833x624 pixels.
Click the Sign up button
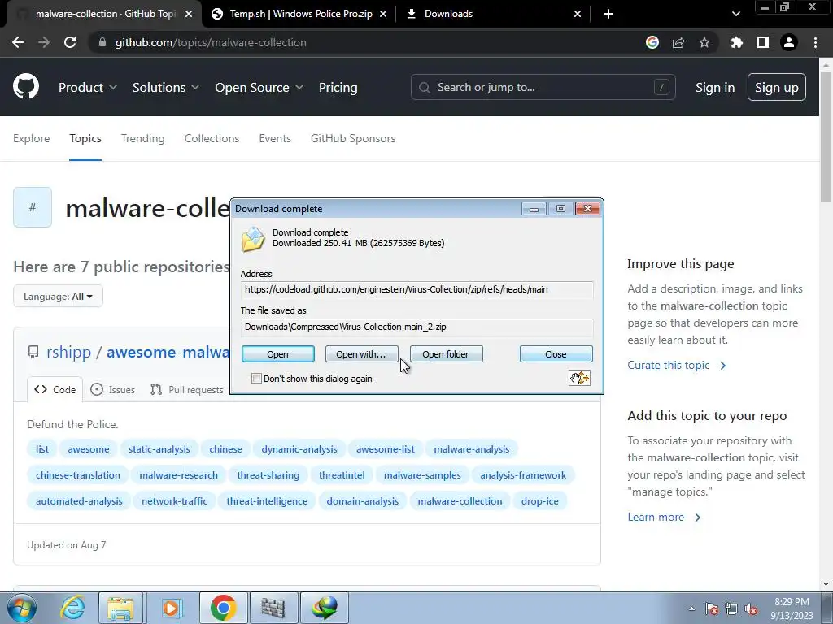pyautogui.click(x=777, y=87)
